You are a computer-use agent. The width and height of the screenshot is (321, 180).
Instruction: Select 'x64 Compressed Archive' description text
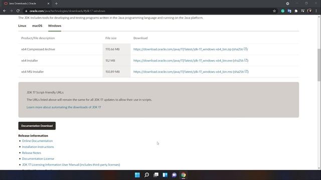38,49
